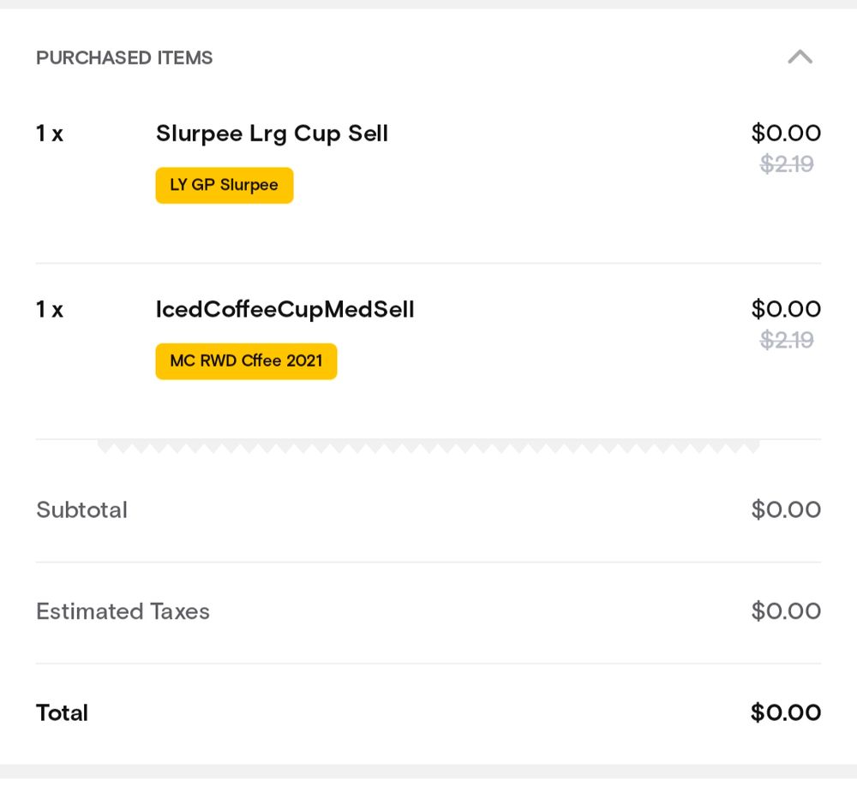Select the IcedCoffeeCupMedSell item

[x=285, y=309]
